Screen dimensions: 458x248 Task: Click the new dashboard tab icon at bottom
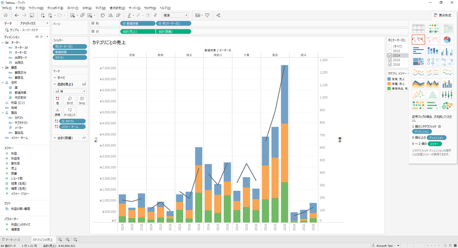pos(68,239)
